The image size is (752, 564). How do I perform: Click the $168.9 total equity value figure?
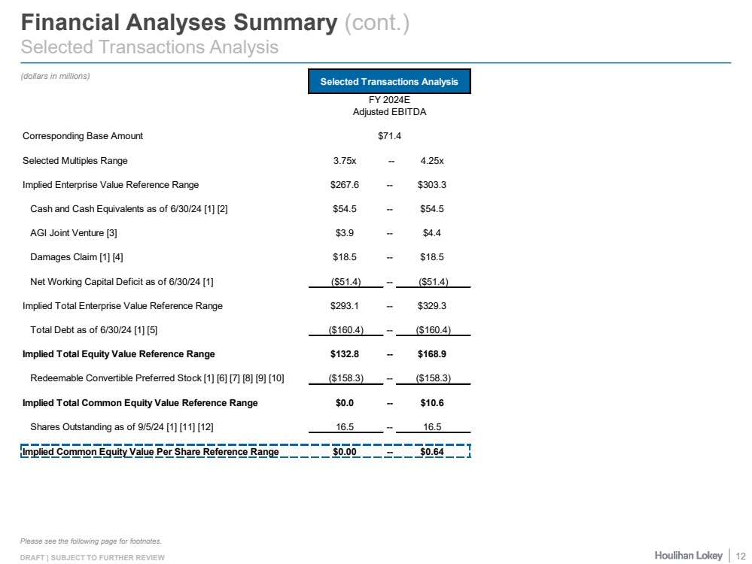click(431, 354)
